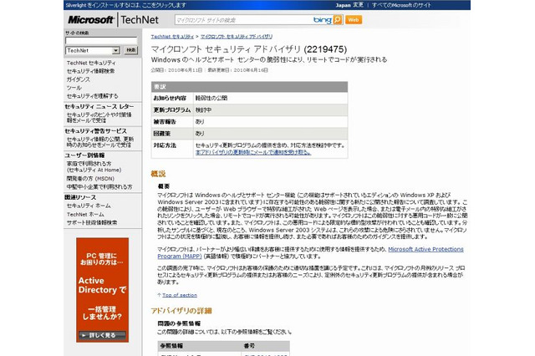The height and width of the screenshot is (356, 535).
Task: Focus the Microsoft site search field
Action: point(243,20)
